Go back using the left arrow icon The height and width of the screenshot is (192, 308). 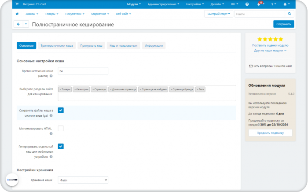coord(18,24)
